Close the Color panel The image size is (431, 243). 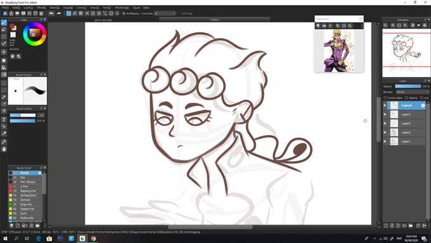(x=45, y=20)
